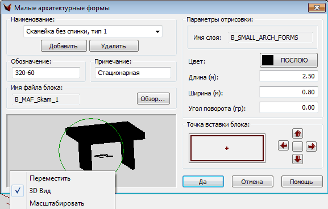Click the Примечание field Стационарная
The width and height of the screenshot is (328, 209).
click(133, 73)
